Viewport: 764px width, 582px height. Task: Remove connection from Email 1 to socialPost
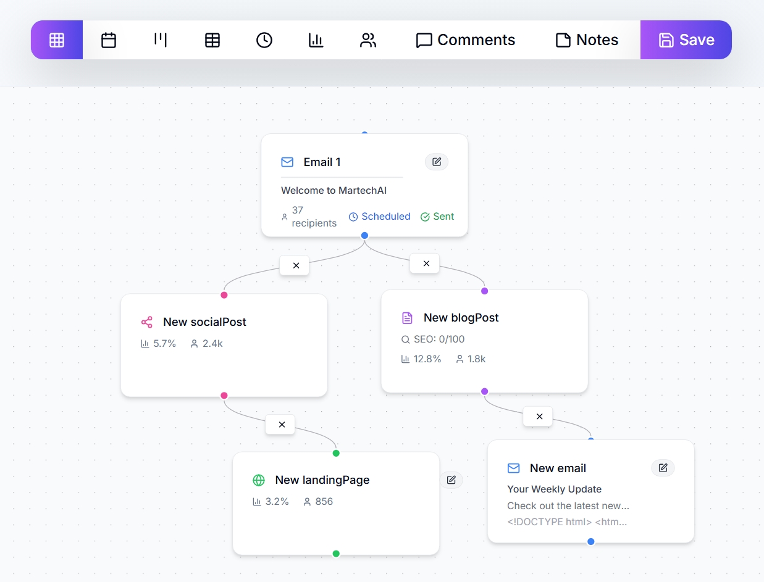295,265
